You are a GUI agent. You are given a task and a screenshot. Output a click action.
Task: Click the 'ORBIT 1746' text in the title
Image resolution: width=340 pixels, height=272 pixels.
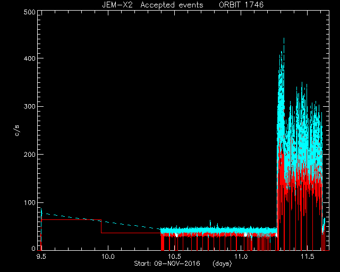click(x=241, y=5)
